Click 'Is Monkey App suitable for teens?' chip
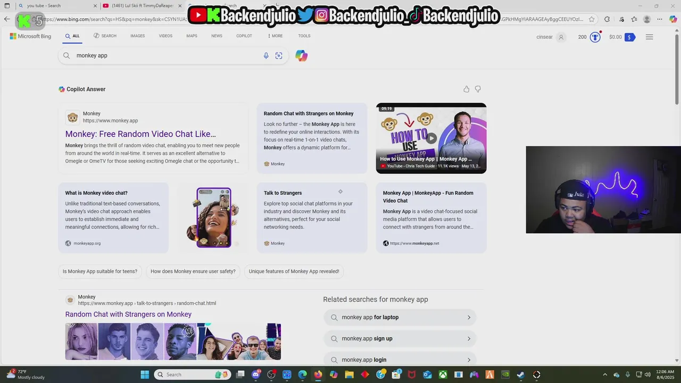The image size is (681, 383). [100, 271]
